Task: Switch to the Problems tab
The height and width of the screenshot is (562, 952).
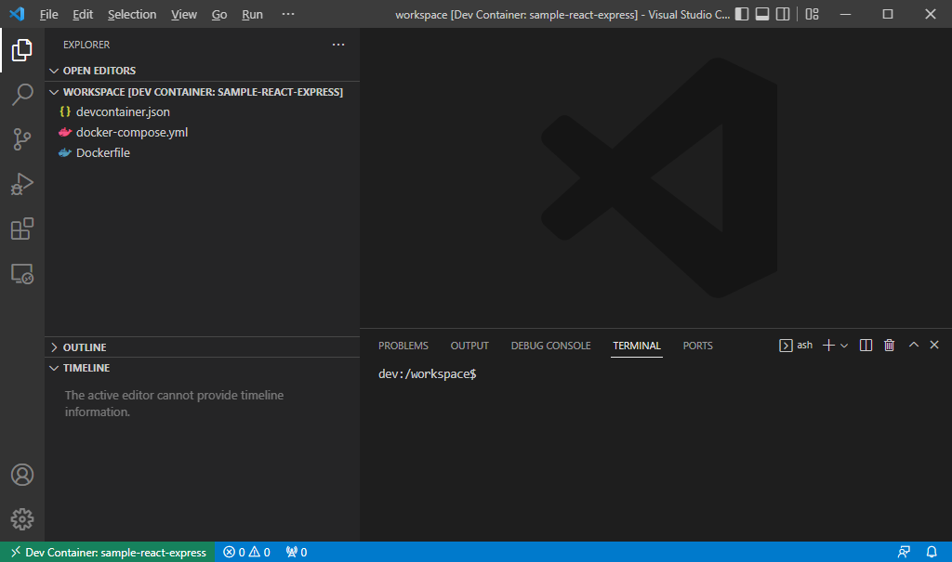Action: click(403, 346)
